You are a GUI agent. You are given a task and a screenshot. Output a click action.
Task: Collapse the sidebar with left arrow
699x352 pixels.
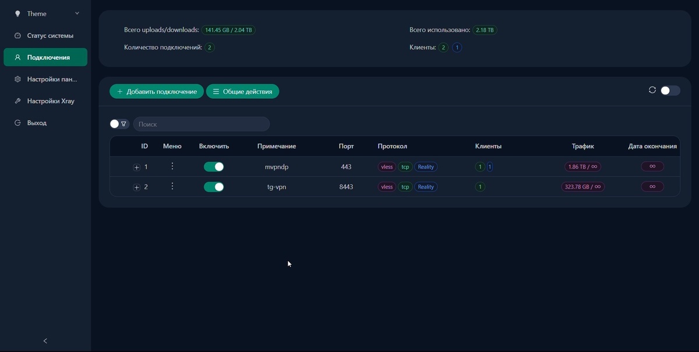coord(45,341)
